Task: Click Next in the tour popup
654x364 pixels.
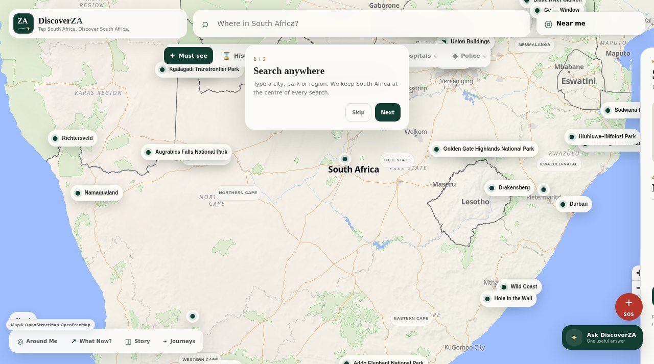Action: click(x=388, y=112)
